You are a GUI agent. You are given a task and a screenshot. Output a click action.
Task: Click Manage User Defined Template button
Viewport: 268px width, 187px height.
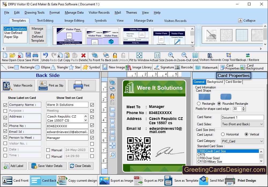(38, 34)
